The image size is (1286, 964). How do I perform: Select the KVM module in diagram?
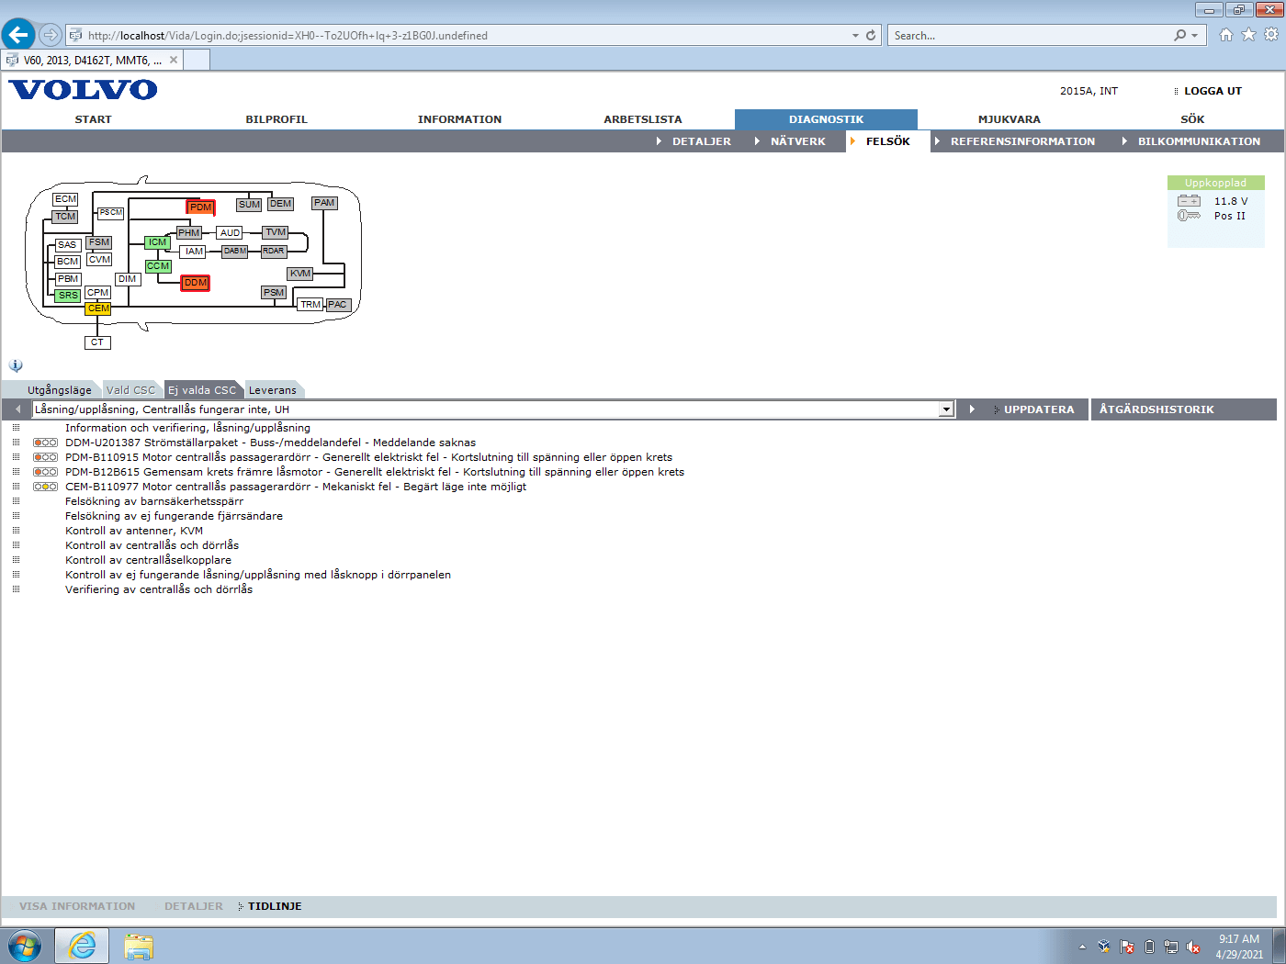(300, 274)
